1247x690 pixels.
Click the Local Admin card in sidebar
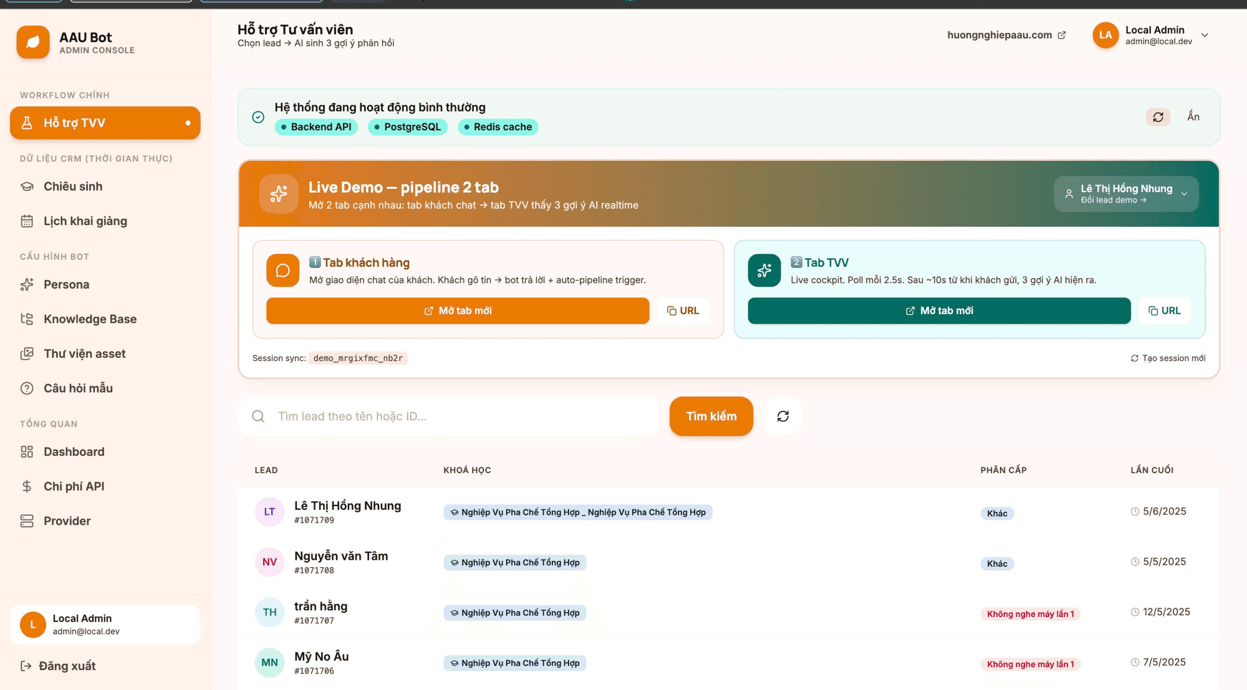click(x=105, y=625)
